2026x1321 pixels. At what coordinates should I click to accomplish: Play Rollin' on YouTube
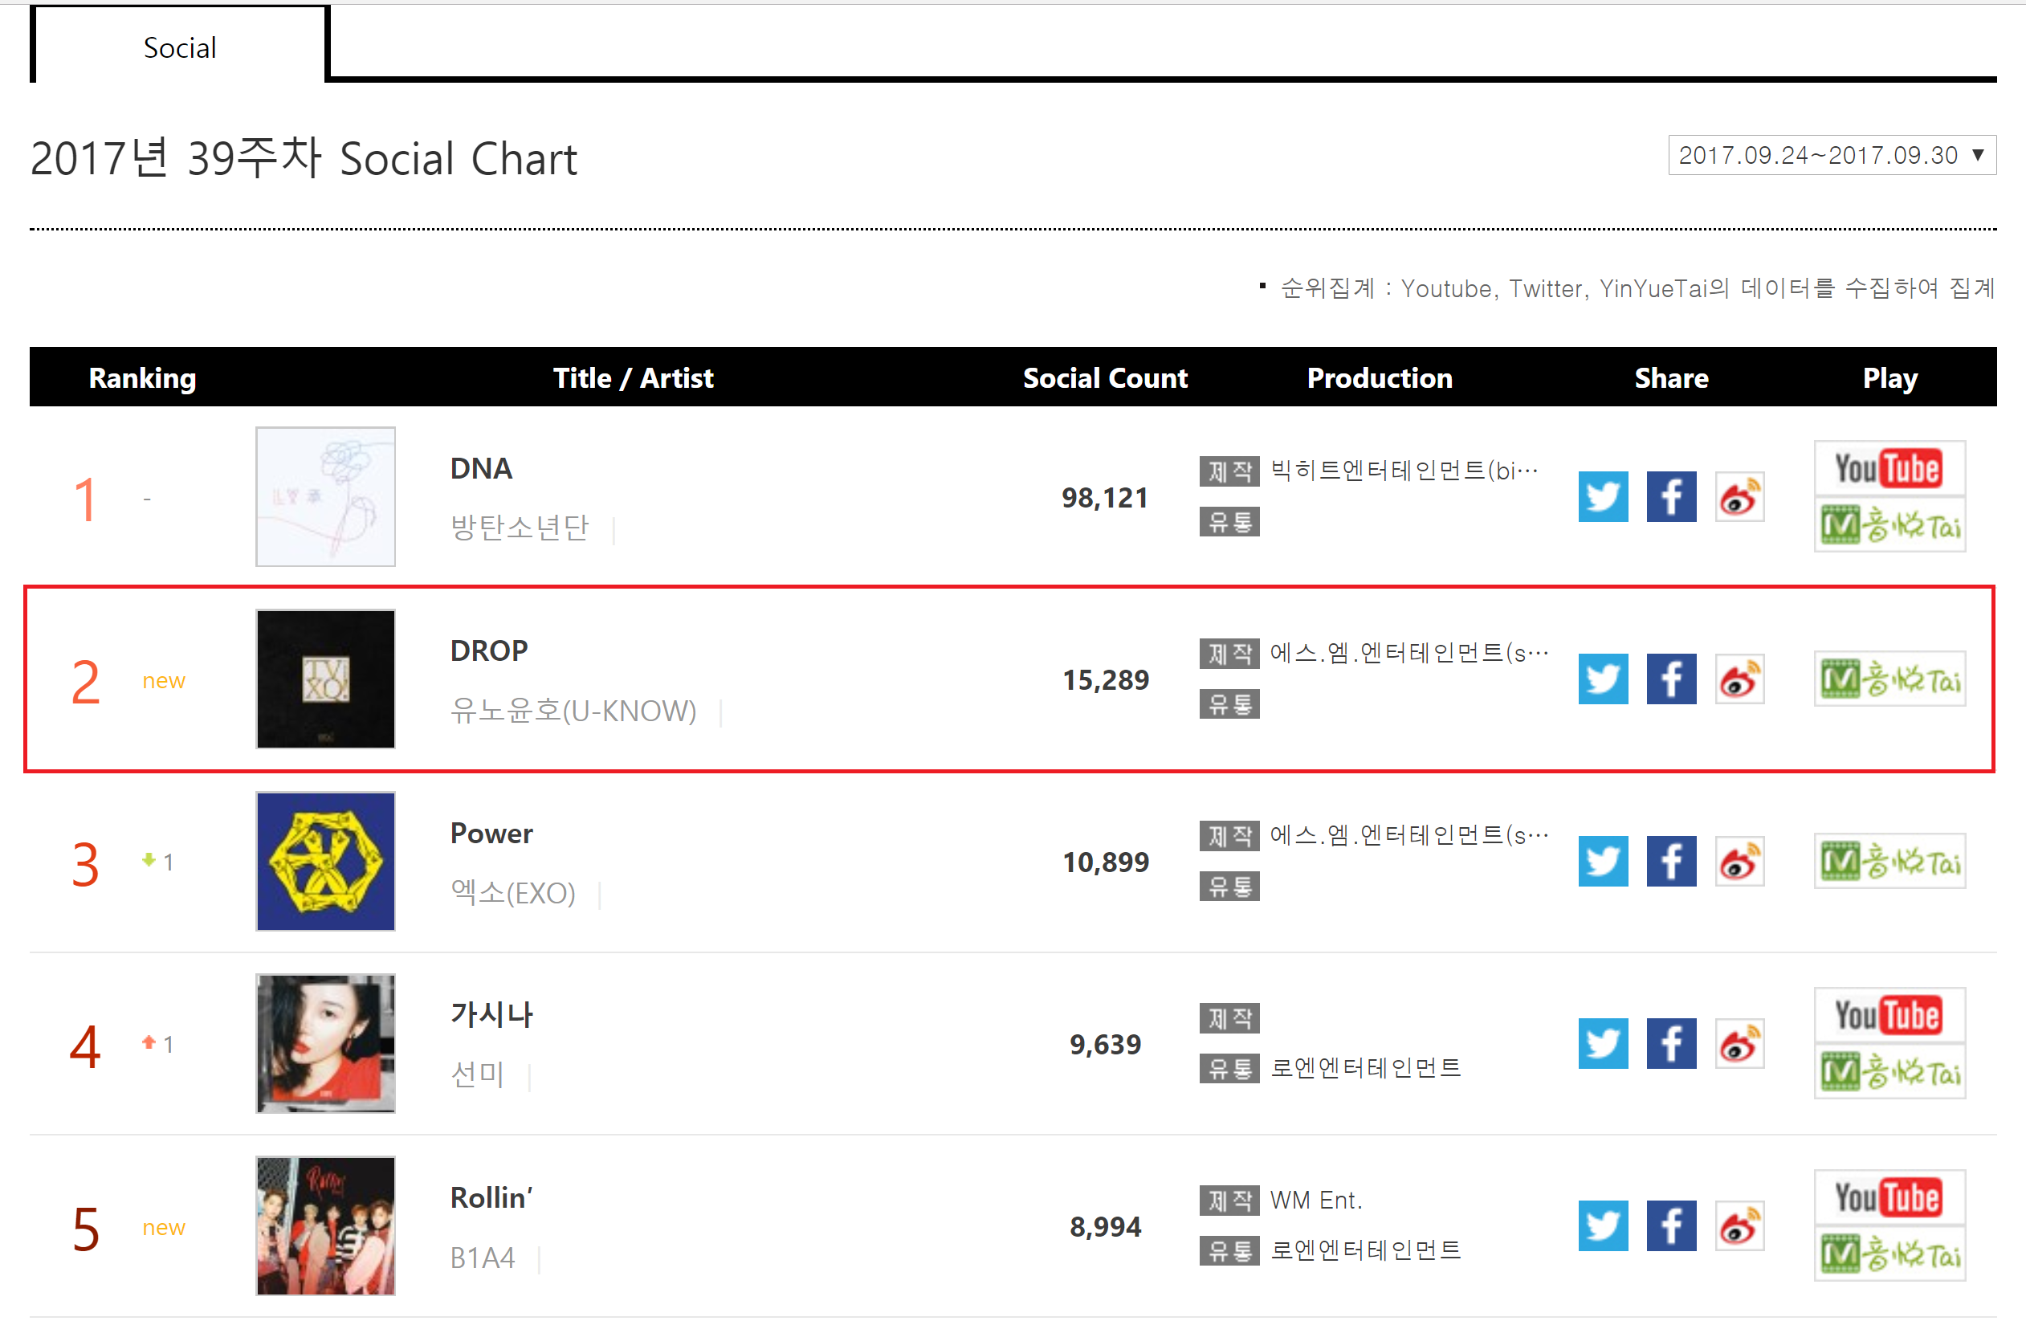[x=1889, y=1197]
